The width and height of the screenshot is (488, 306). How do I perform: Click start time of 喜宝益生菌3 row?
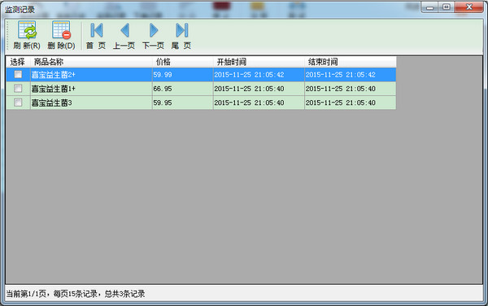pyautogui.click(x=259, y=103)
